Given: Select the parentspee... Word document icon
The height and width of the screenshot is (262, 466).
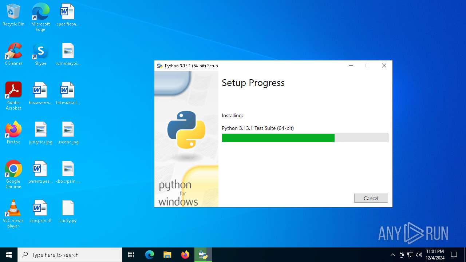Looking at the screenshot, I should click(x=40, y=172).
